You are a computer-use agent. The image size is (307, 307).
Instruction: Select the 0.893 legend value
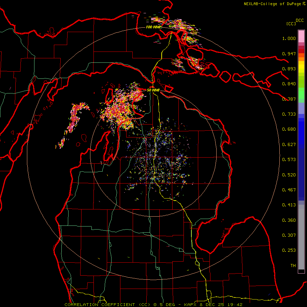pos(289,69)
